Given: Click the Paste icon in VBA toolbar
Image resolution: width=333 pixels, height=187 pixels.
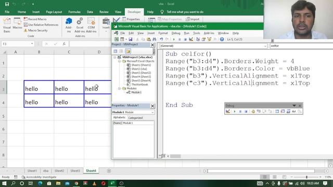Looking at the screenshot, I should click(x=149, y=39).
